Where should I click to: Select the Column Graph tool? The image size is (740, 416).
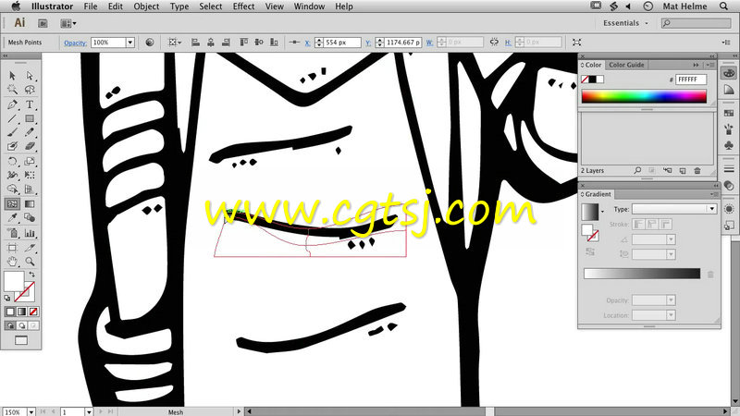point(30,233)
